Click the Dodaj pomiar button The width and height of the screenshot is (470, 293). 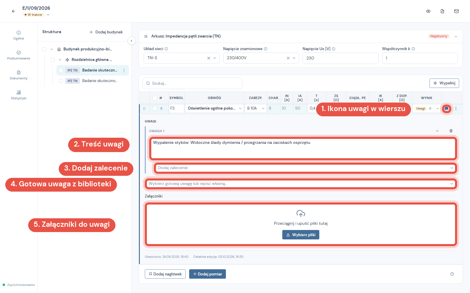click(x=207, y=274)
